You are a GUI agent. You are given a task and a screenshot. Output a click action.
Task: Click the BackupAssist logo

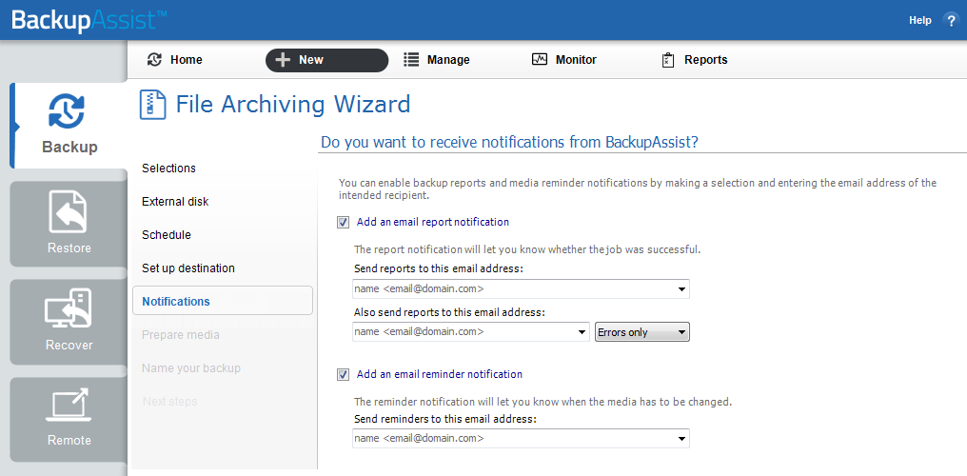89,20
